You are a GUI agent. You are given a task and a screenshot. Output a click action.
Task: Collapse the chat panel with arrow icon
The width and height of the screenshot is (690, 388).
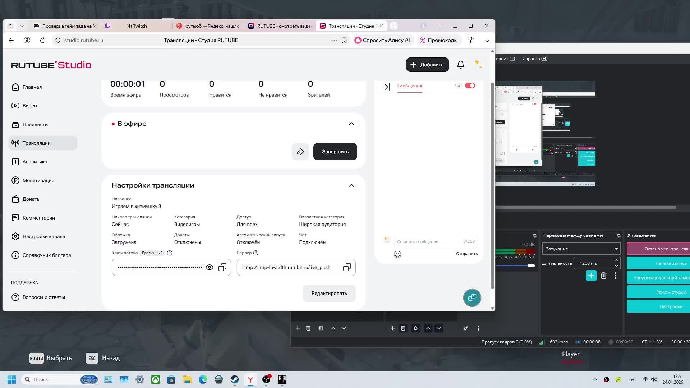(x=386, y=87)
